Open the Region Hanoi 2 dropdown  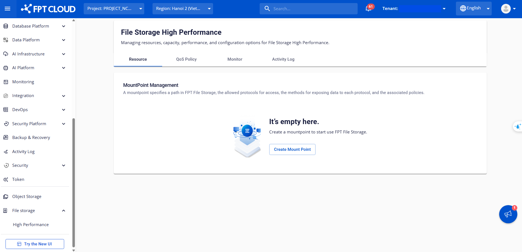[x=183, y=9]
